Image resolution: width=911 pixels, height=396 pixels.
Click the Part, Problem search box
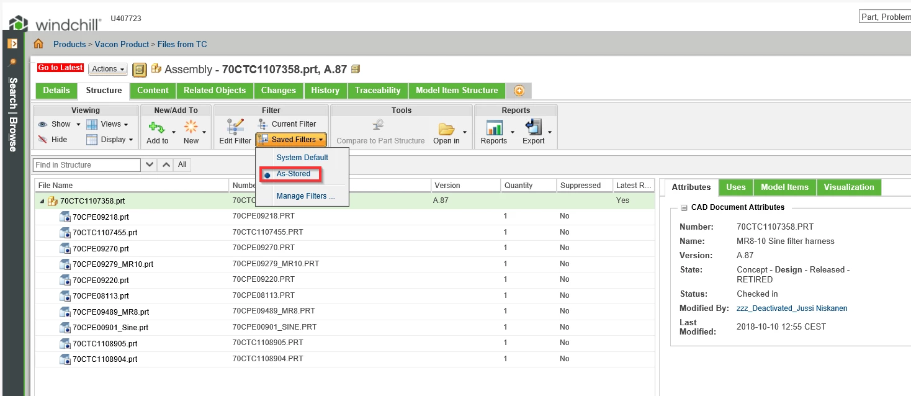(x=885, y=17)
